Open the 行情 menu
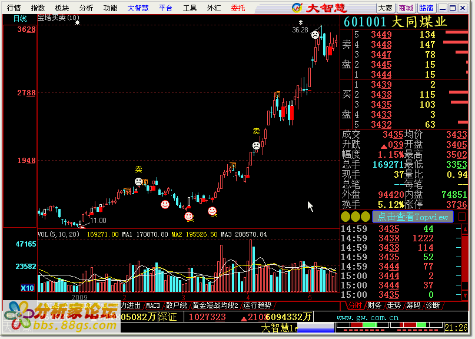Image resolution: width=475 pixels, height=339 pixels. pos(14,8)
